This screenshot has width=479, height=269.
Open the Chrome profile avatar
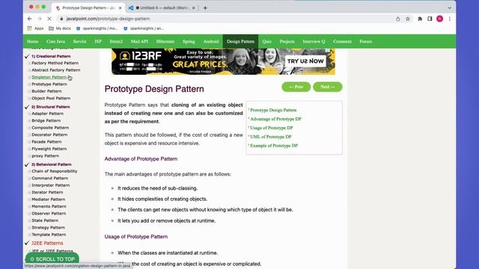coord(439,19)
